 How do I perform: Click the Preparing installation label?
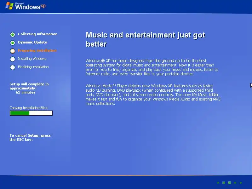click(37, 50)
